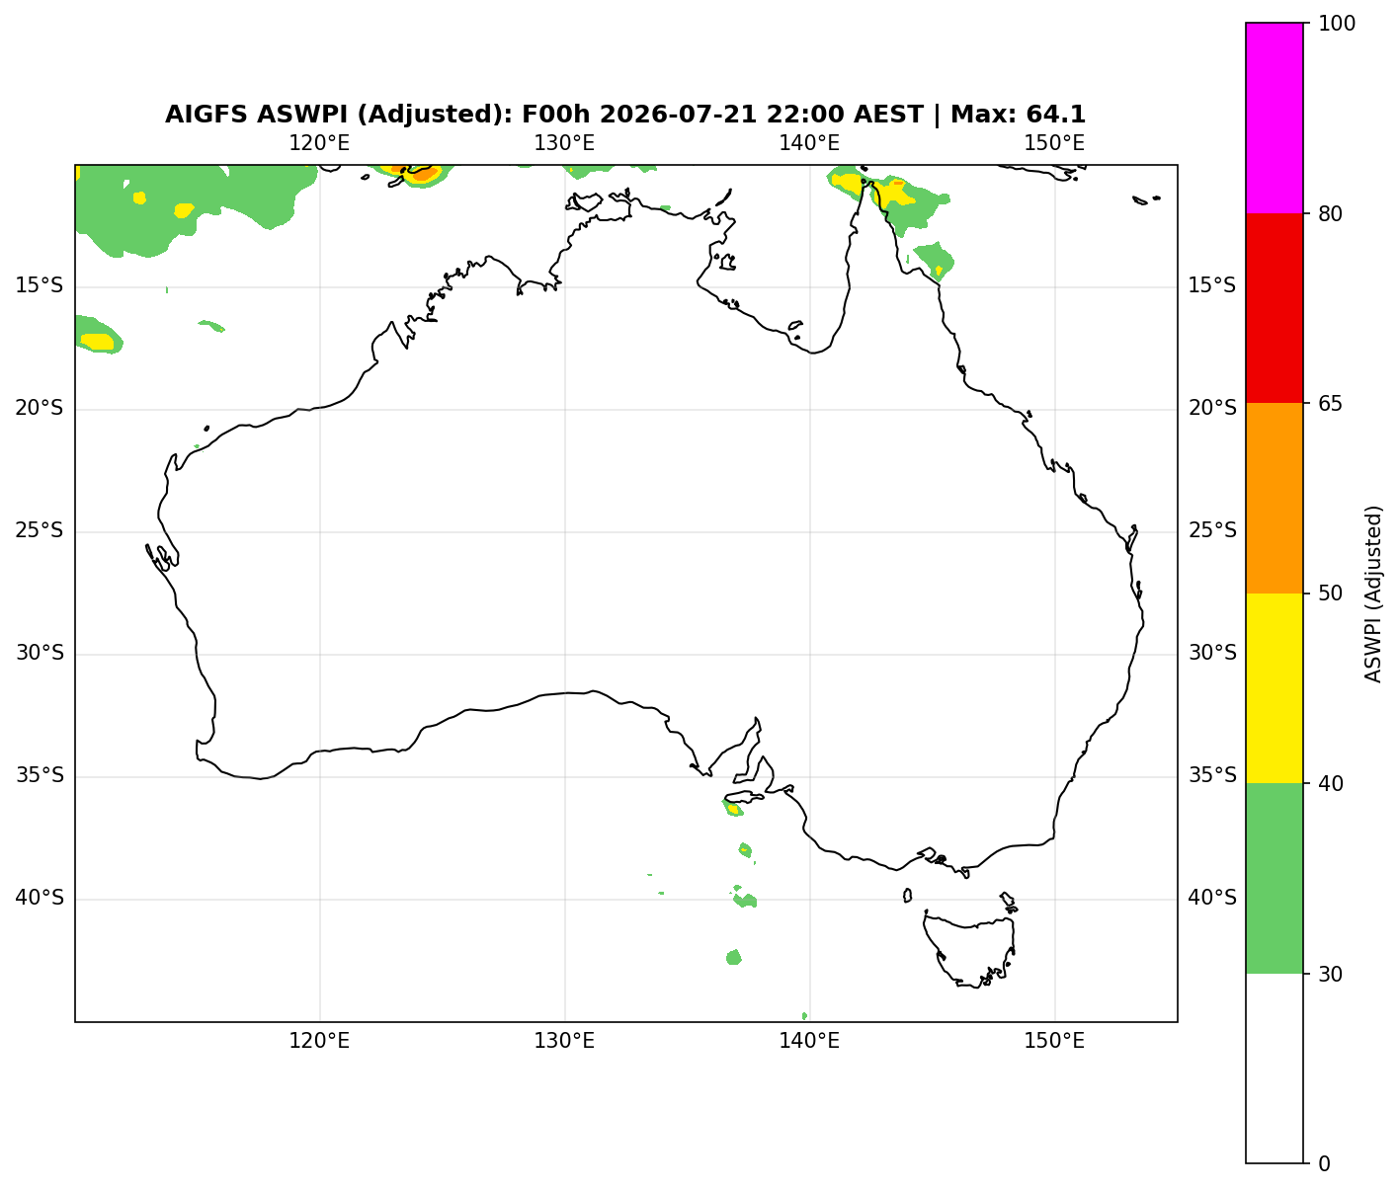Click the left '40°S' latitude label
Screen dimensions: 1399x1190
pos(40,899)
